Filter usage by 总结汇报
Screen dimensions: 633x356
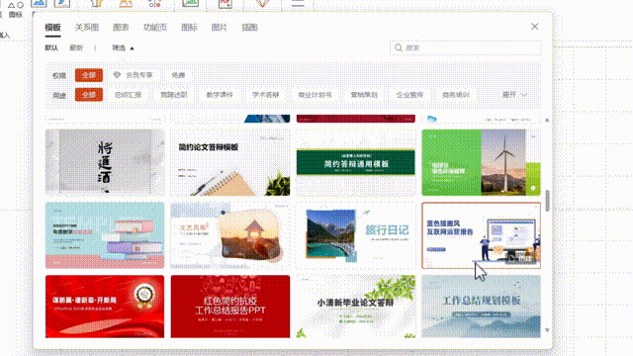click(x=128, y=95)
